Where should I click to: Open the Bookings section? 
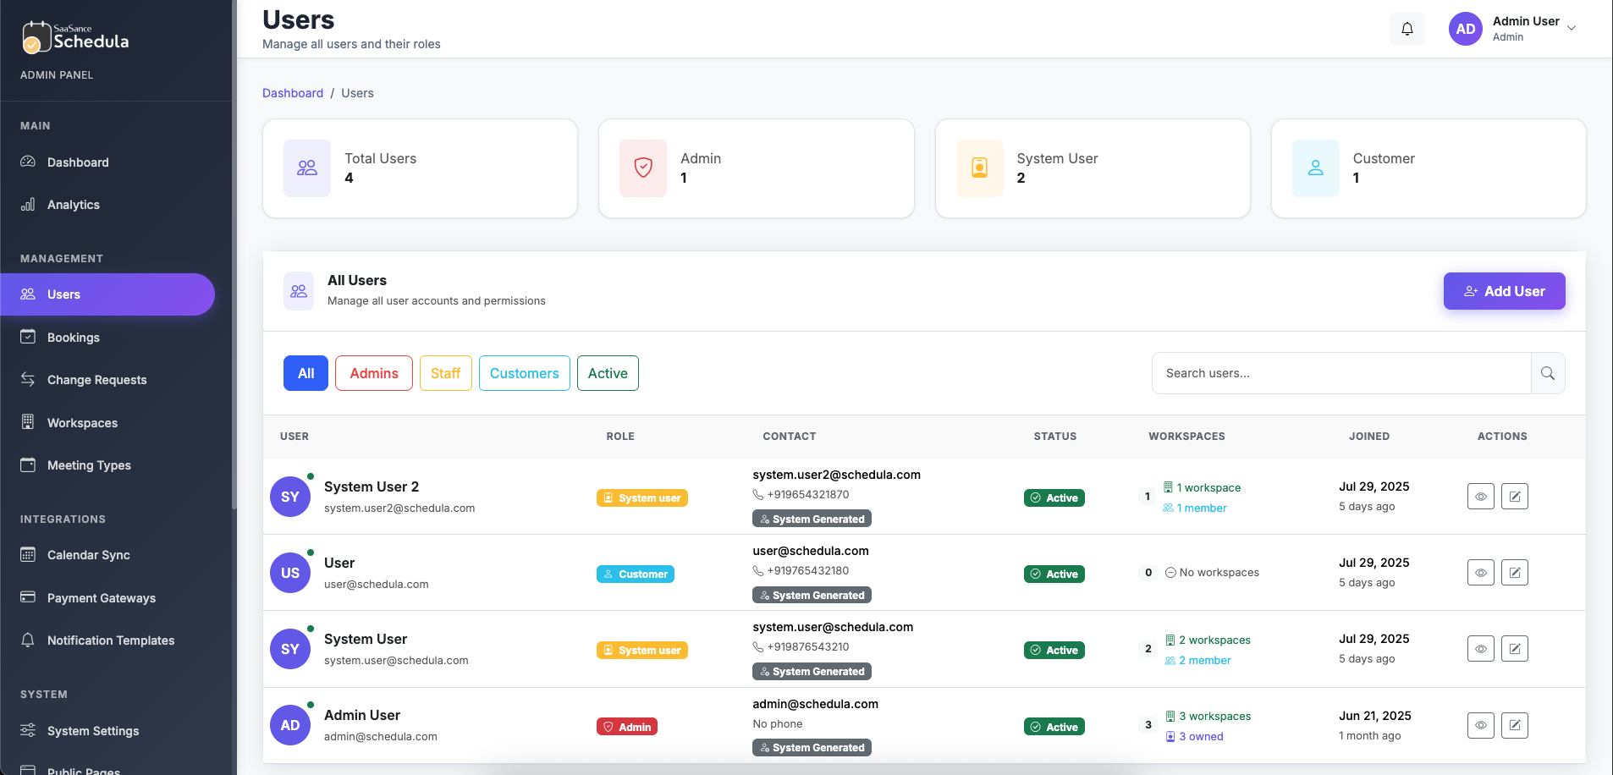[74, 337]
